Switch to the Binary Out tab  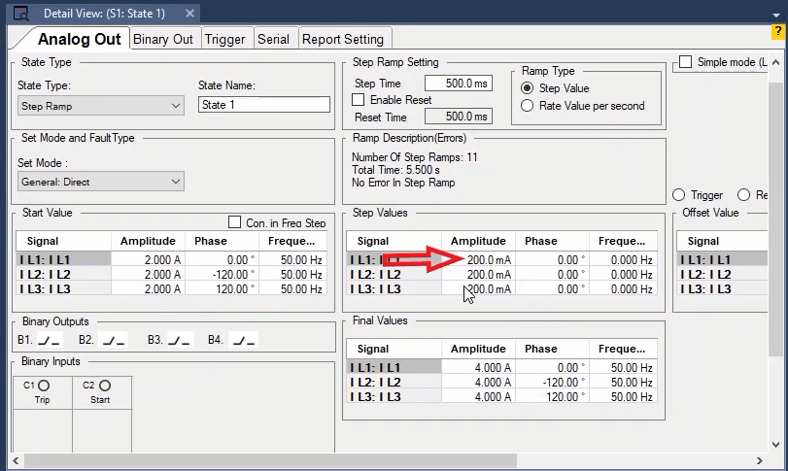[x=162, y=39]
